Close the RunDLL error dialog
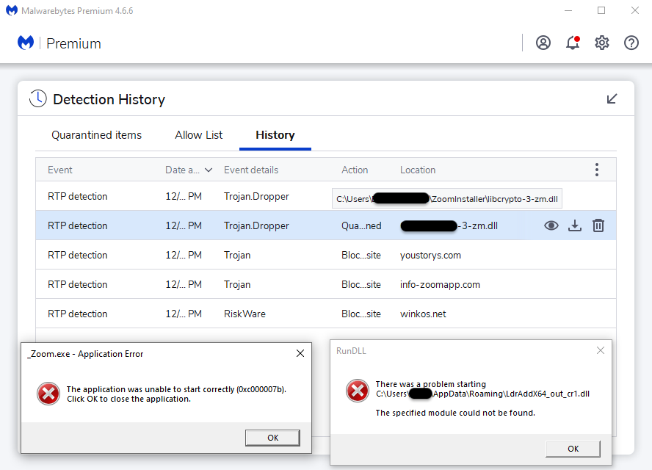This screenshot has width=652, height=470. (x=601, y=350)
